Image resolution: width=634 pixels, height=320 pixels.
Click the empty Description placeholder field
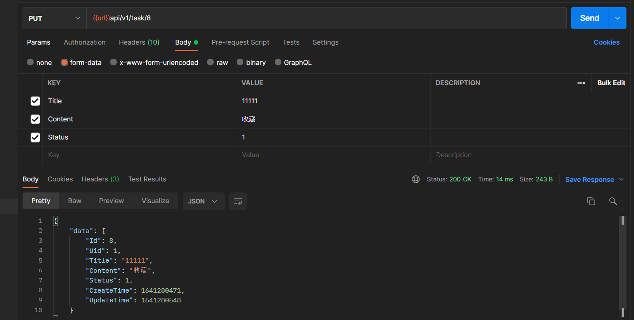coord(530,155)
